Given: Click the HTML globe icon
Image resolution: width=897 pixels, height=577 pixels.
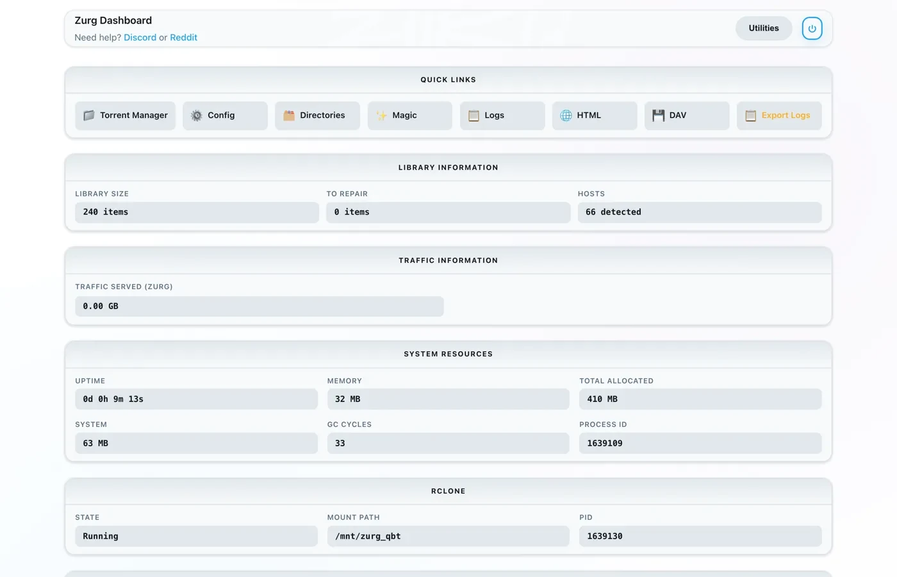Looking at the screenshot, I should [566, 115].
